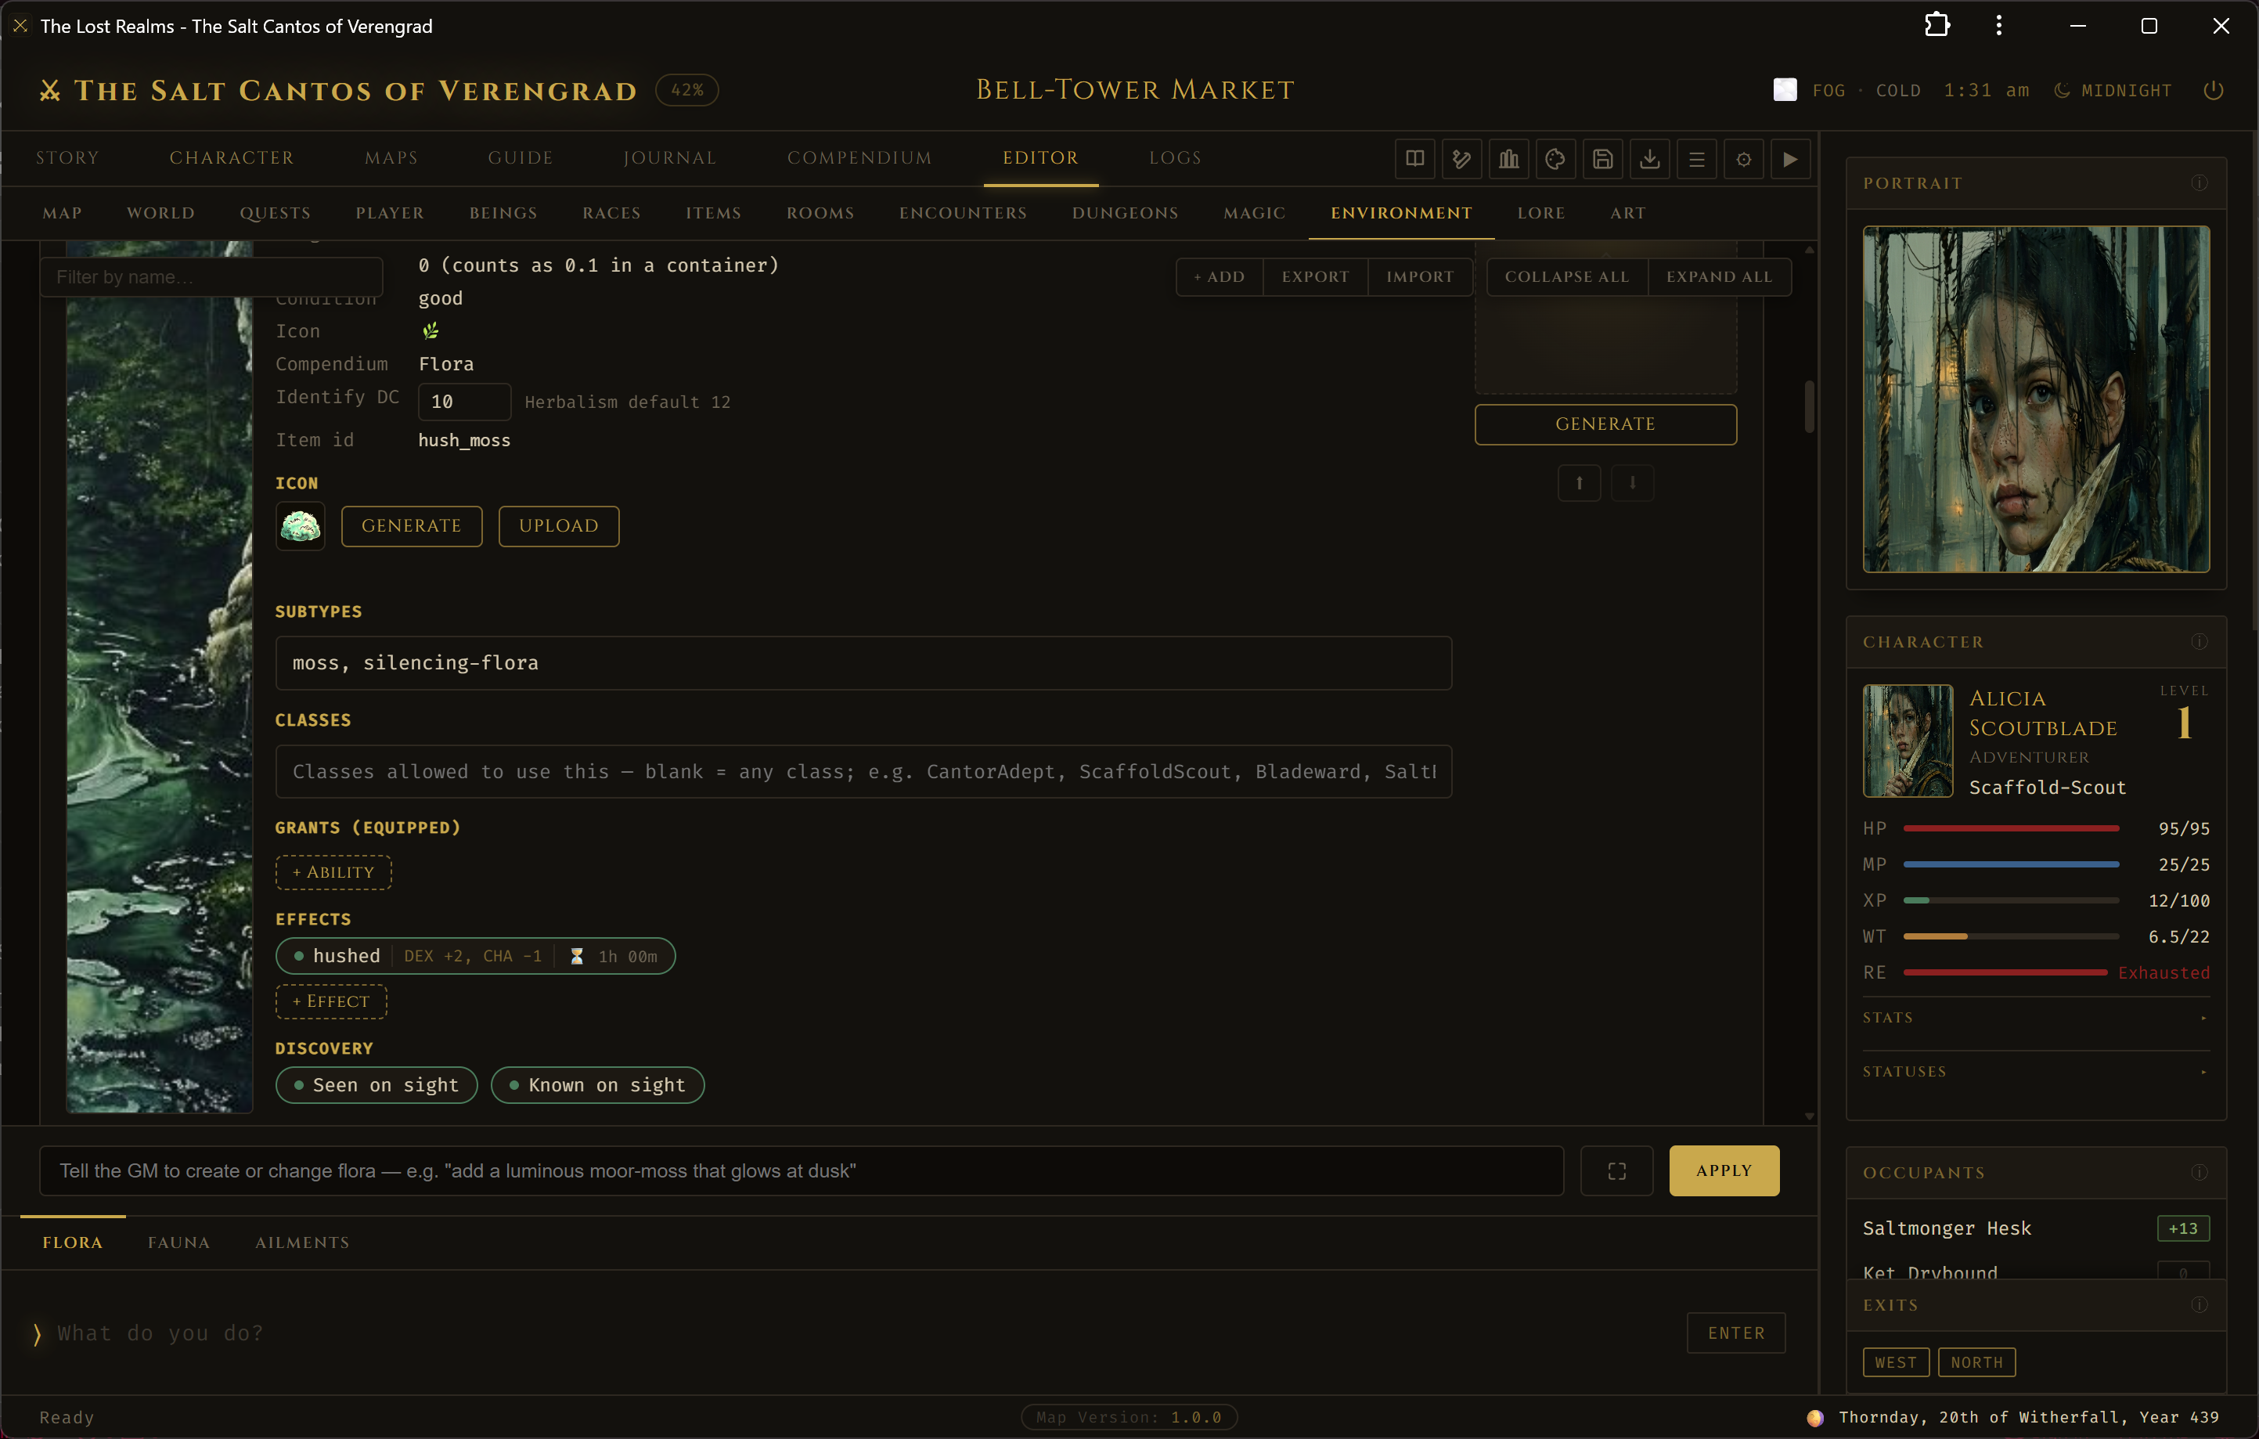Click the moon phase icon in status bar

[x=1815, y=1417]
